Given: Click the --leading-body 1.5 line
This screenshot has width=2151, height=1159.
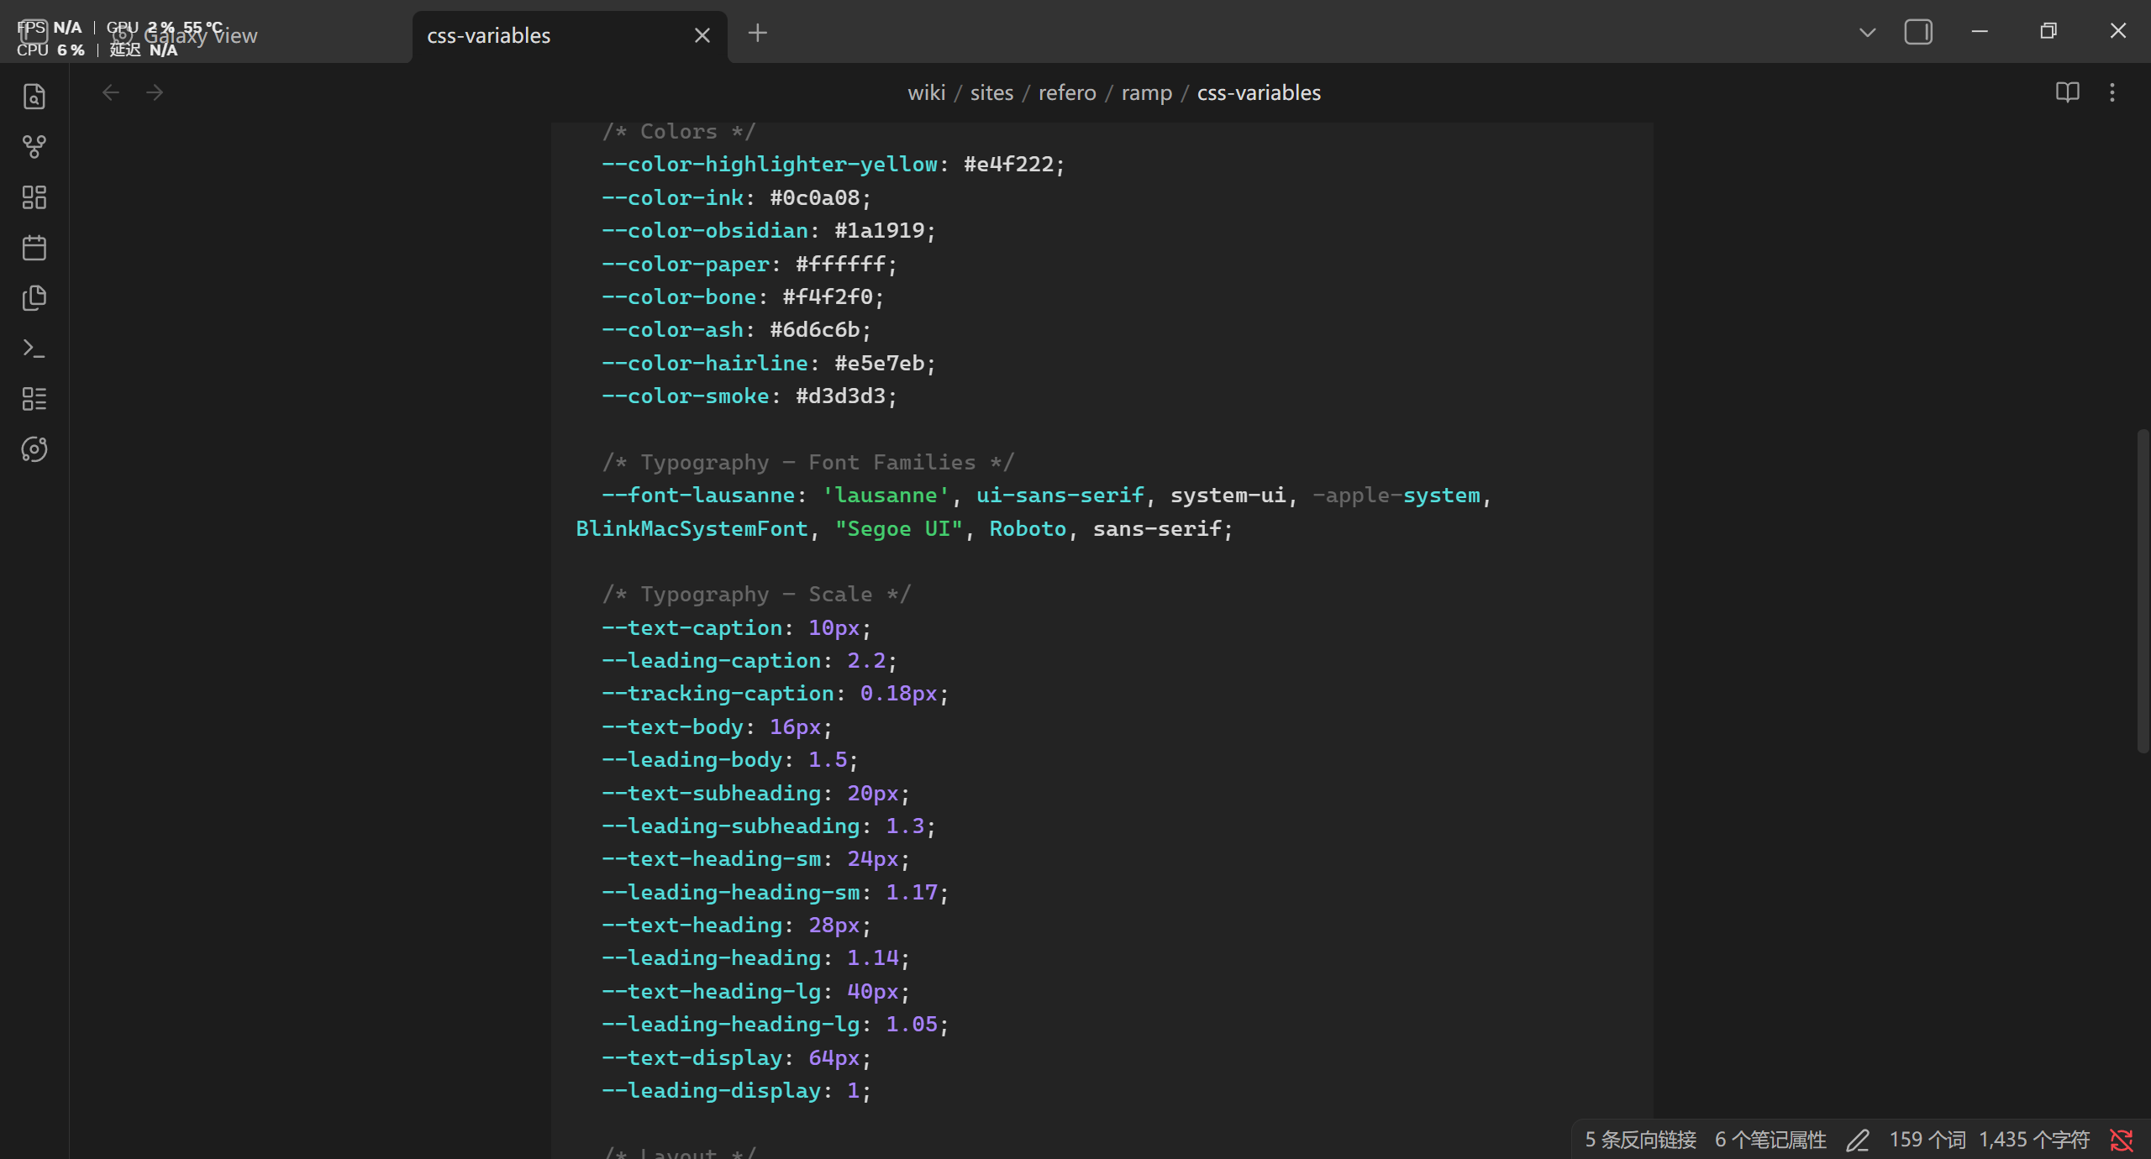Looking at the screenshot, I should [729, 760].
